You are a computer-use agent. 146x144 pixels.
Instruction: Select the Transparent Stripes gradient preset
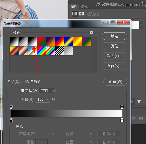click(x=59, y=51)
